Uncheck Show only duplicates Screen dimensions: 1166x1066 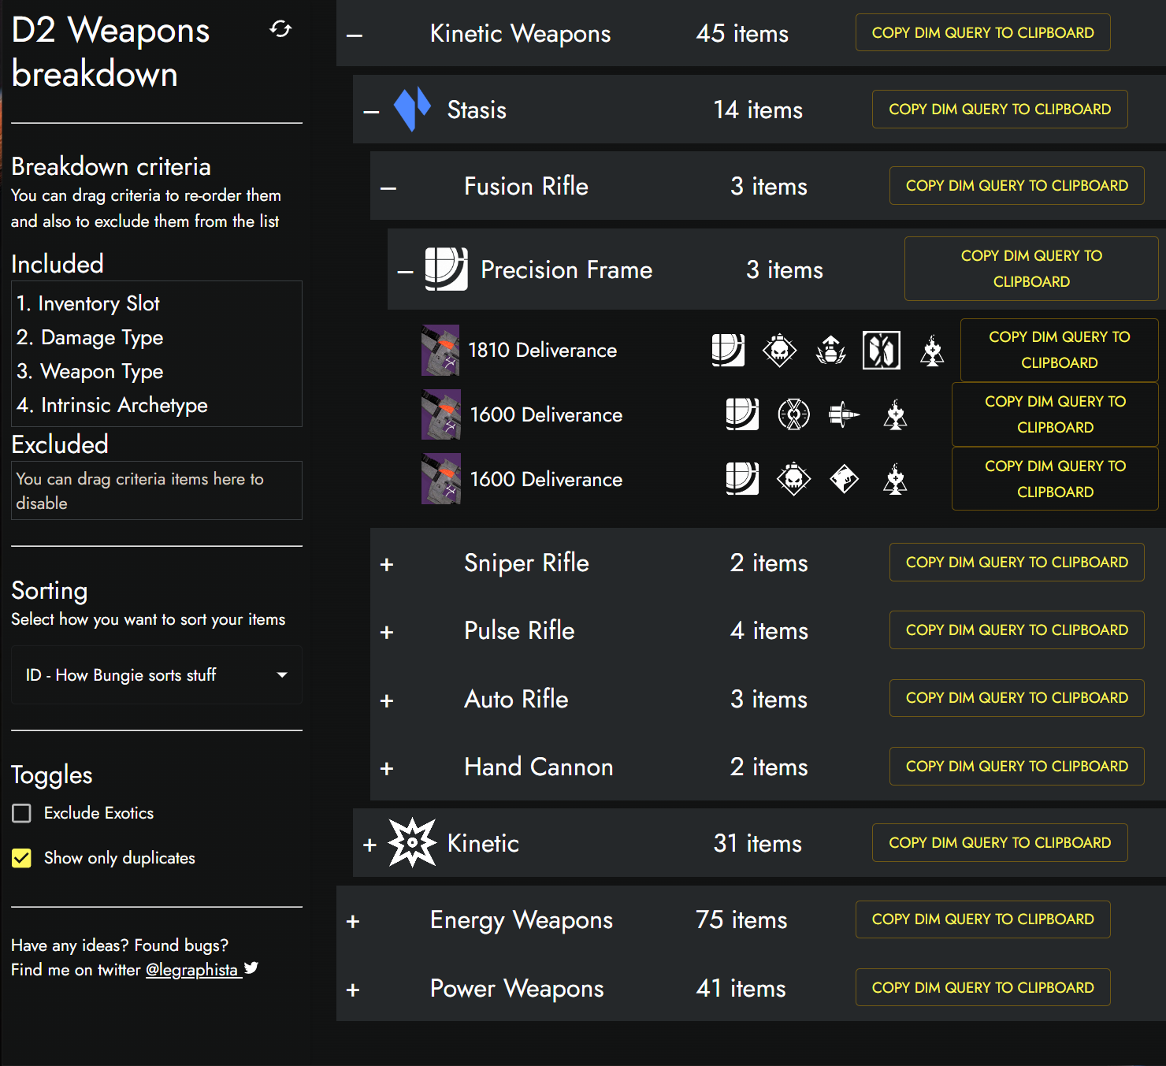tap(21, 858)
